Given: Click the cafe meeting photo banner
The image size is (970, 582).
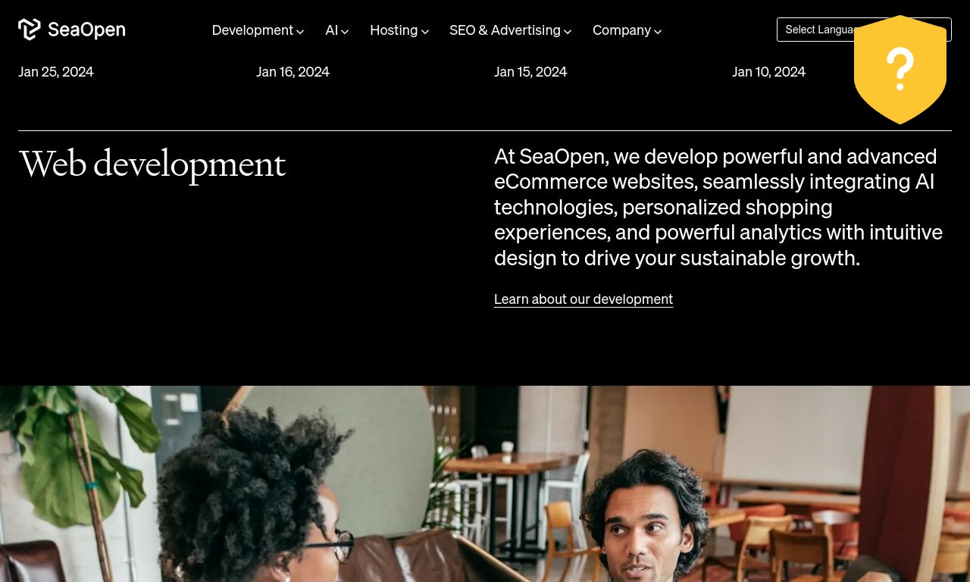Looking at the screenshot, I should pos(485,483).
